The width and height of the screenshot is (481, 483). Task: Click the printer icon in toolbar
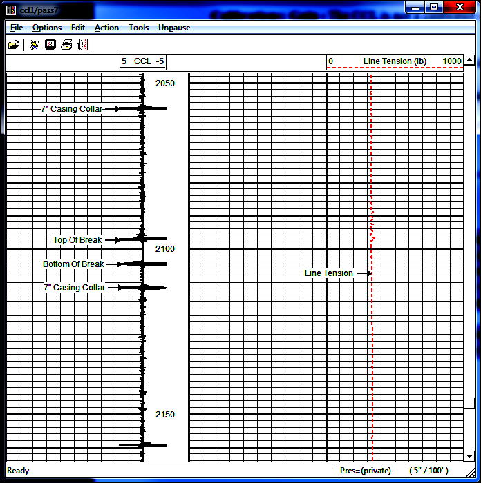click(x=66, y=45)
